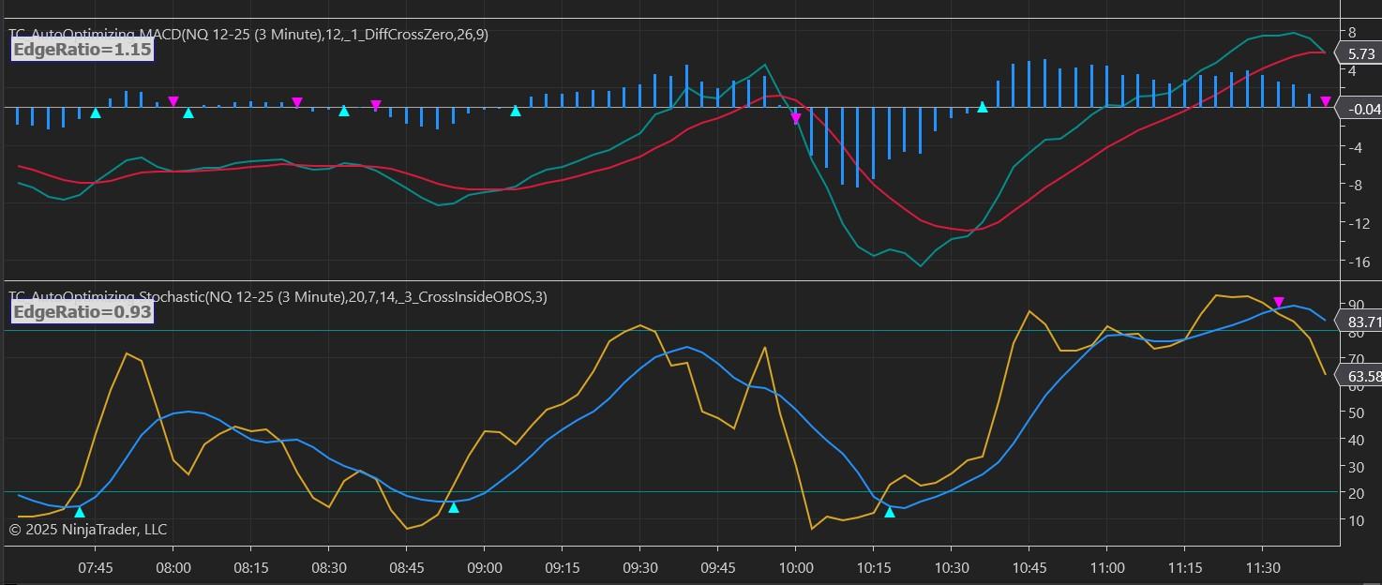Click MACD magenta down arrow at 08:00

tap(173, 101)
